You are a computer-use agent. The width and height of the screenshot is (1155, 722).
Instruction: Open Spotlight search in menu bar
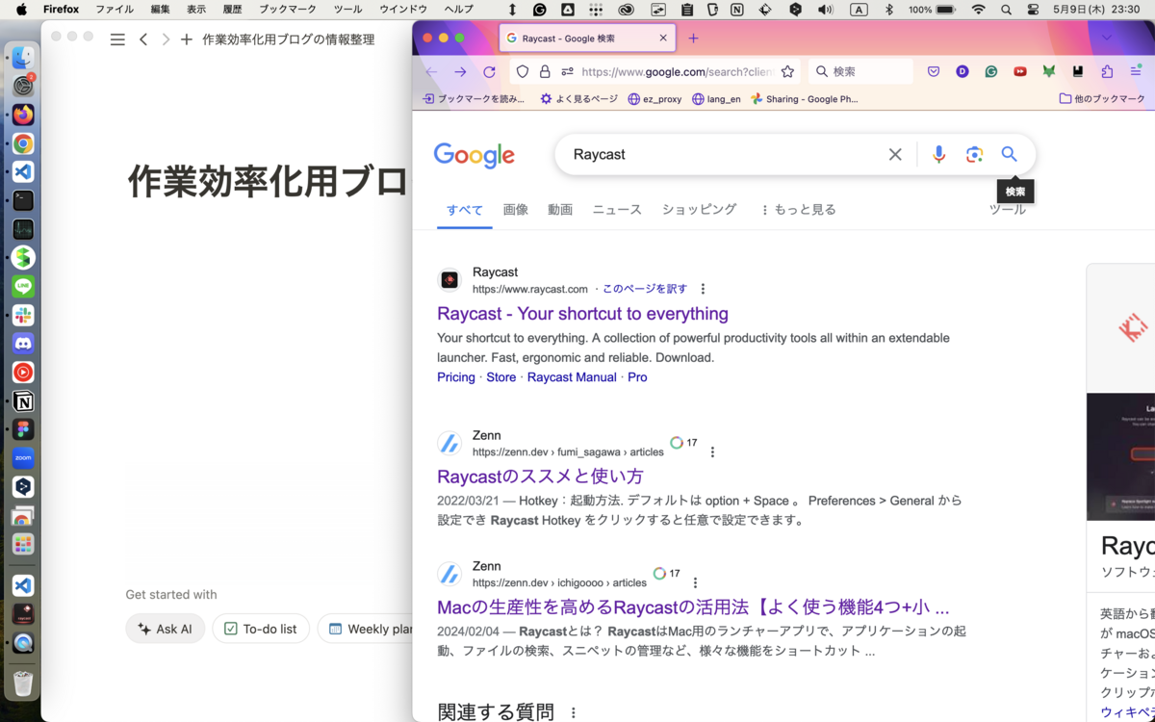pos(1006,10)
